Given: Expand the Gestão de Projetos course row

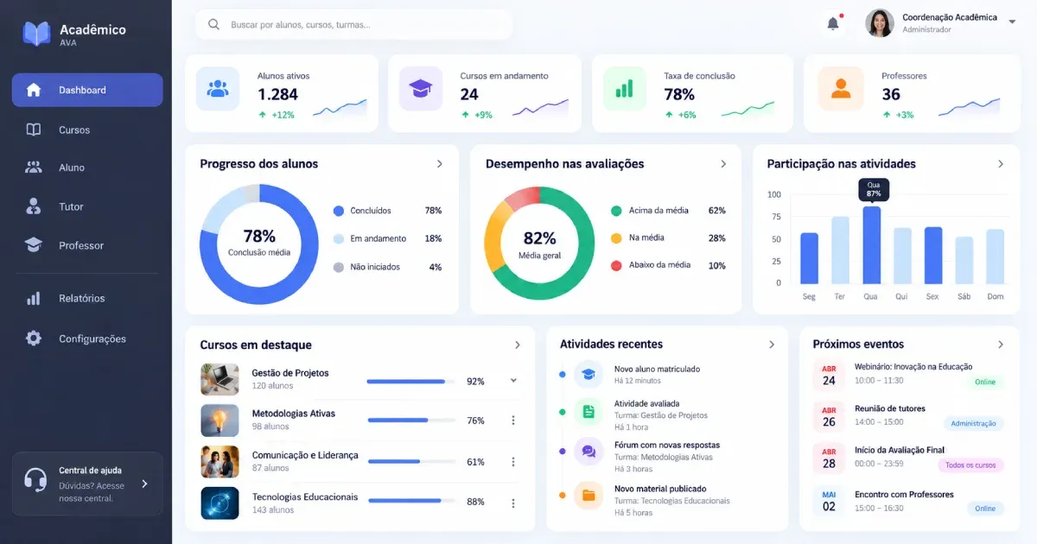Looking at the screenshot, I should pos(513,380).
